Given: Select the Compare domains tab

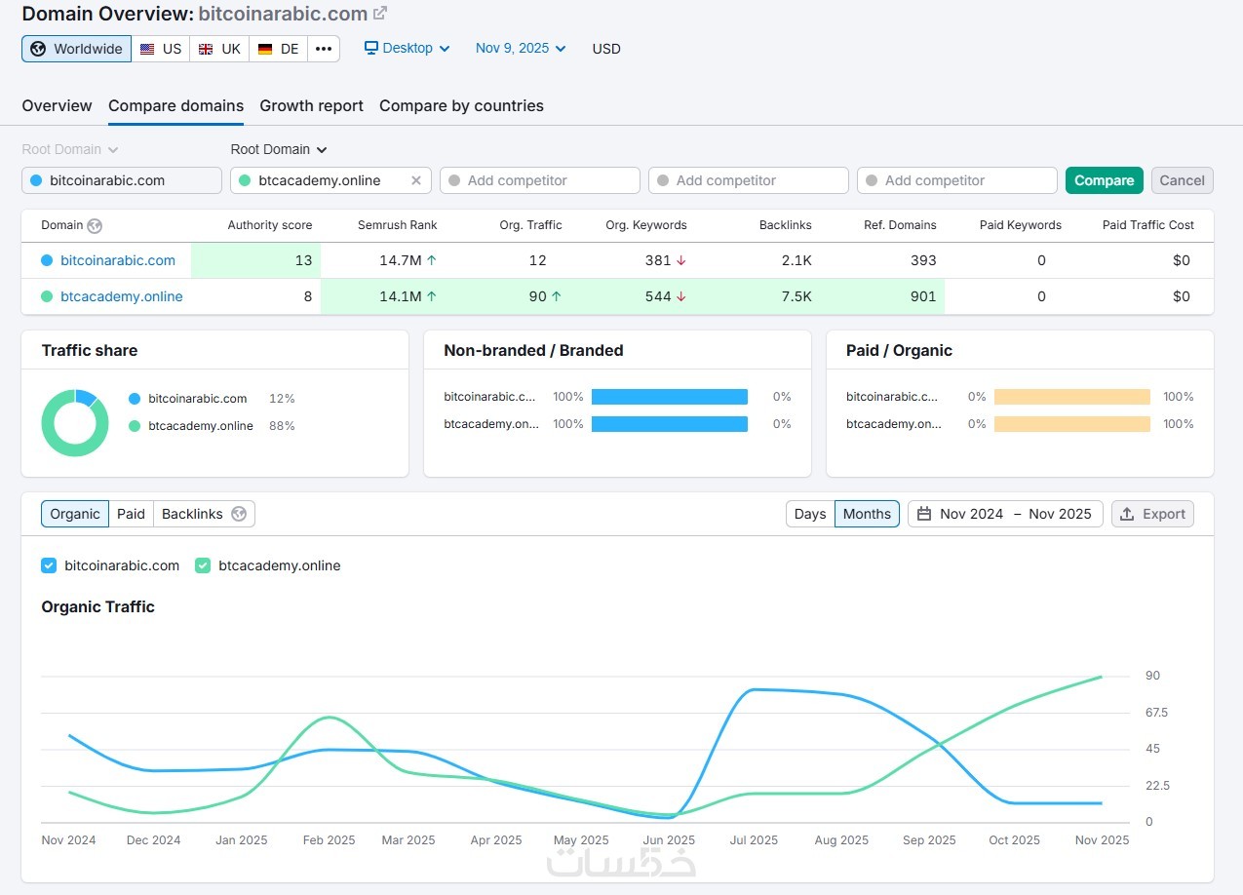Looking at the screenshot, I should pos(175,105).
